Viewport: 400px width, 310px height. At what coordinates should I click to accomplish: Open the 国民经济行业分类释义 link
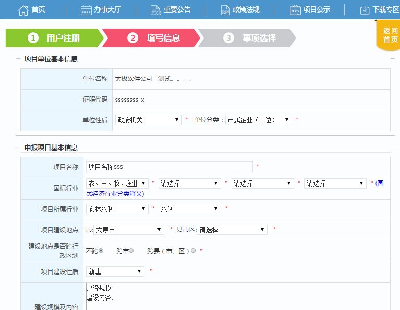(115, 193)
